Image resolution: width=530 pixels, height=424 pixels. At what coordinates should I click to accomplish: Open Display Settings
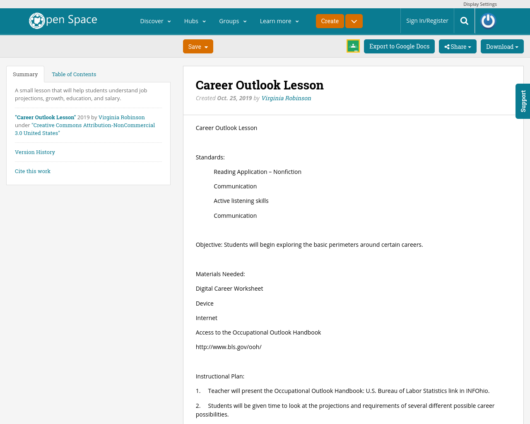pyautogui.click(x=480, y=4)
